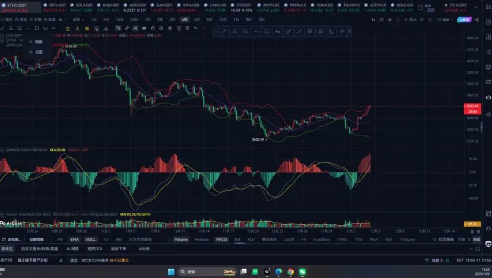Toggle the MACD sub-indicator

click(221, 240)
